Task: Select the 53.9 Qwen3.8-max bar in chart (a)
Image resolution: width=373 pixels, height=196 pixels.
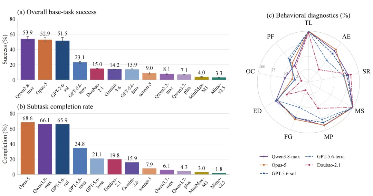Action: [28, 59]
